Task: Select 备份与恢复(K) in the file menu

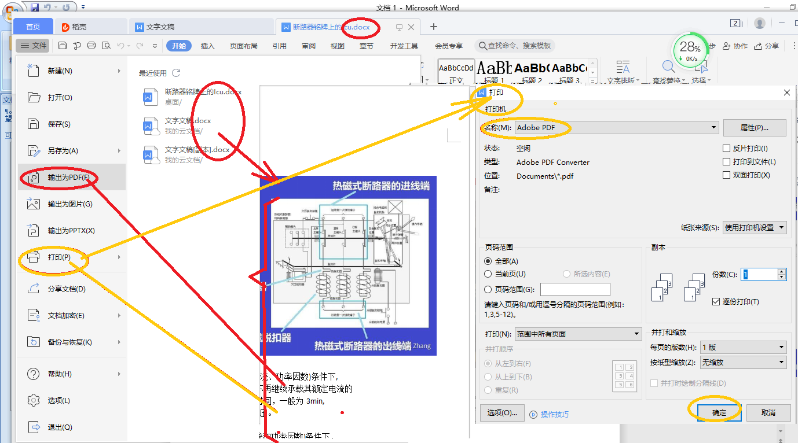Action: tap(72, 342)
